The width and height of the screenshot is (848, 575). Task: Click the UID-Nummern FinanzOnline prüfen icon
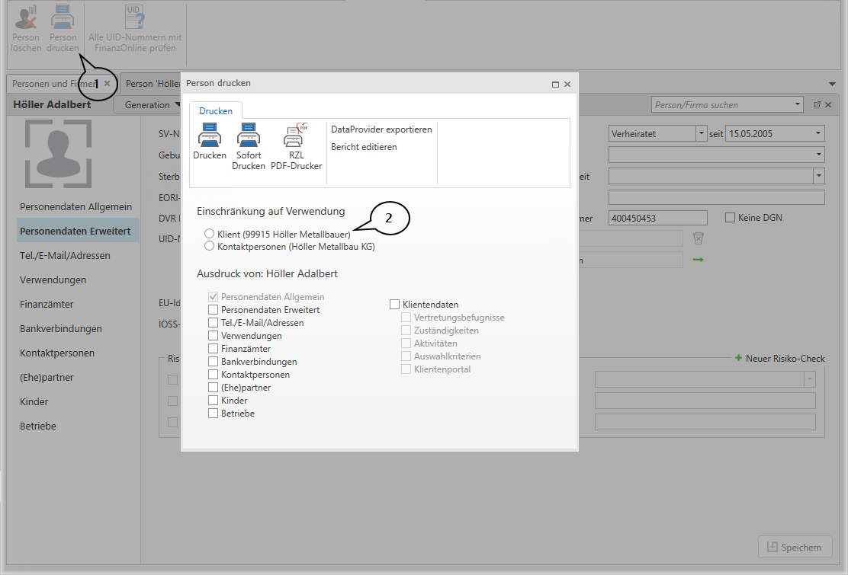tap(134, 18)
